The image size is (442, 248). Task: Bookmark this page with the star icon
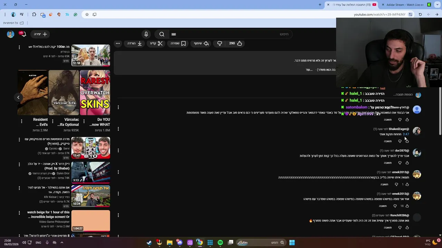tap(87, 14)
